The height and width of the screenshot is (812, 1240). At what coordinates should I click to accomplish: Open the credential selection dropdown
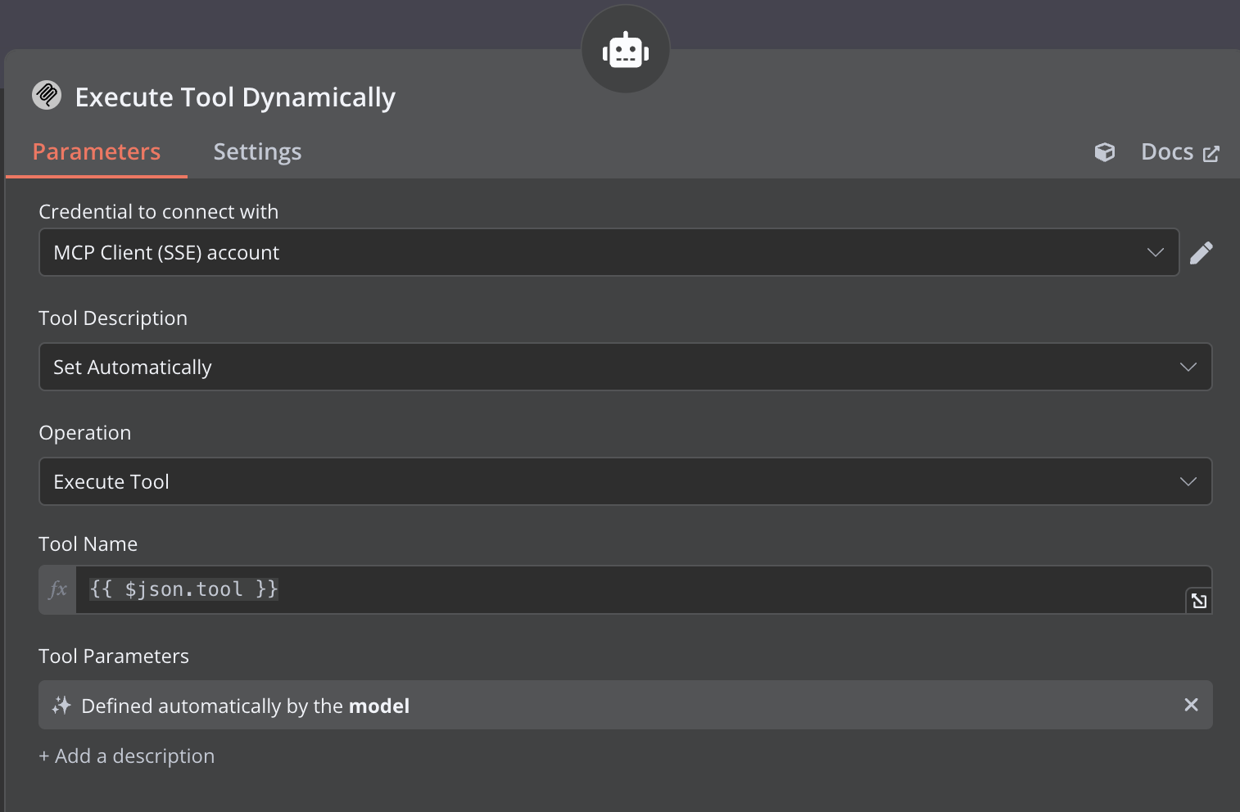(1156, 252)
